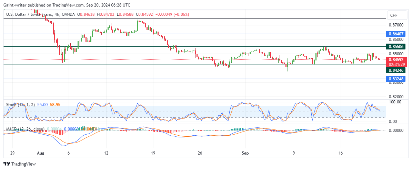Click the 0.00000 MACD scale label

[x=395, y=130]
